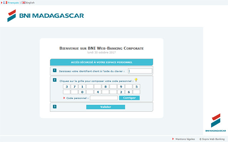Click the date text lundi 30 octobre 2017
Viewport: 228px width, 142px height.
(x=102, y=52)
